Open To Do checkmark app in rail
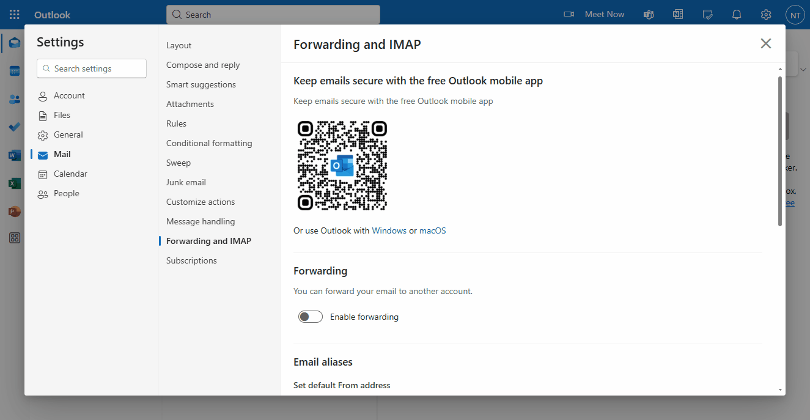 pos(15,127)
